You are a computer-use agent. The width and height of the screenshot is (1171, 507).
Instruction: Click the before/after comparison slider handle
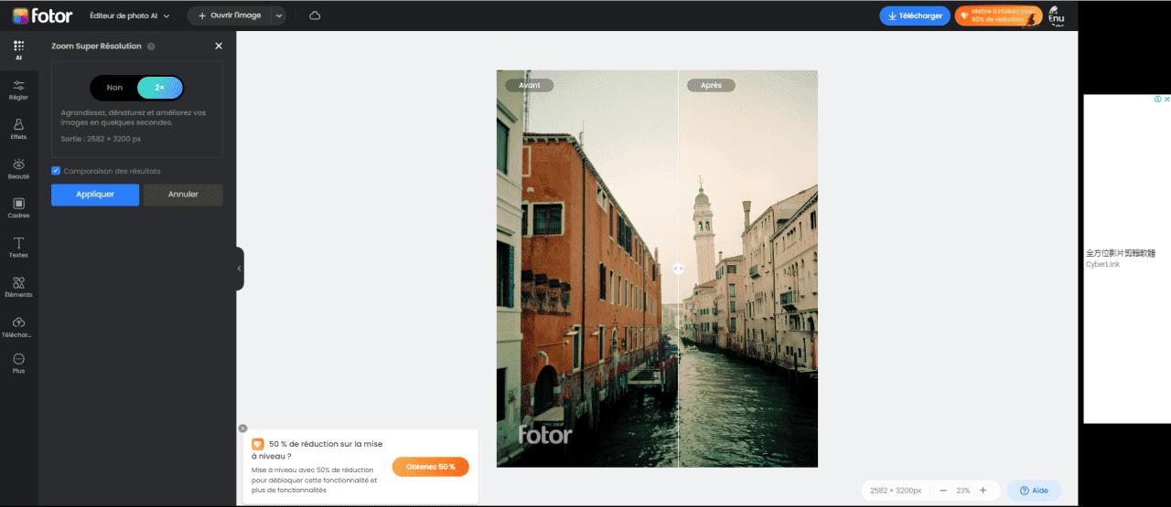tap(678, 269)
